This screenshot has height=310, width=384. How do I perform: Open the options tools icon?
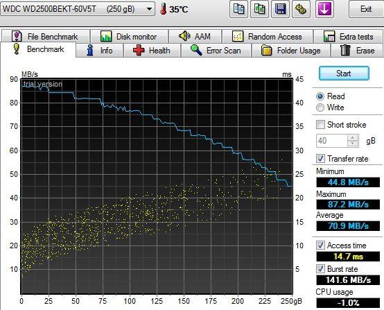301,9
